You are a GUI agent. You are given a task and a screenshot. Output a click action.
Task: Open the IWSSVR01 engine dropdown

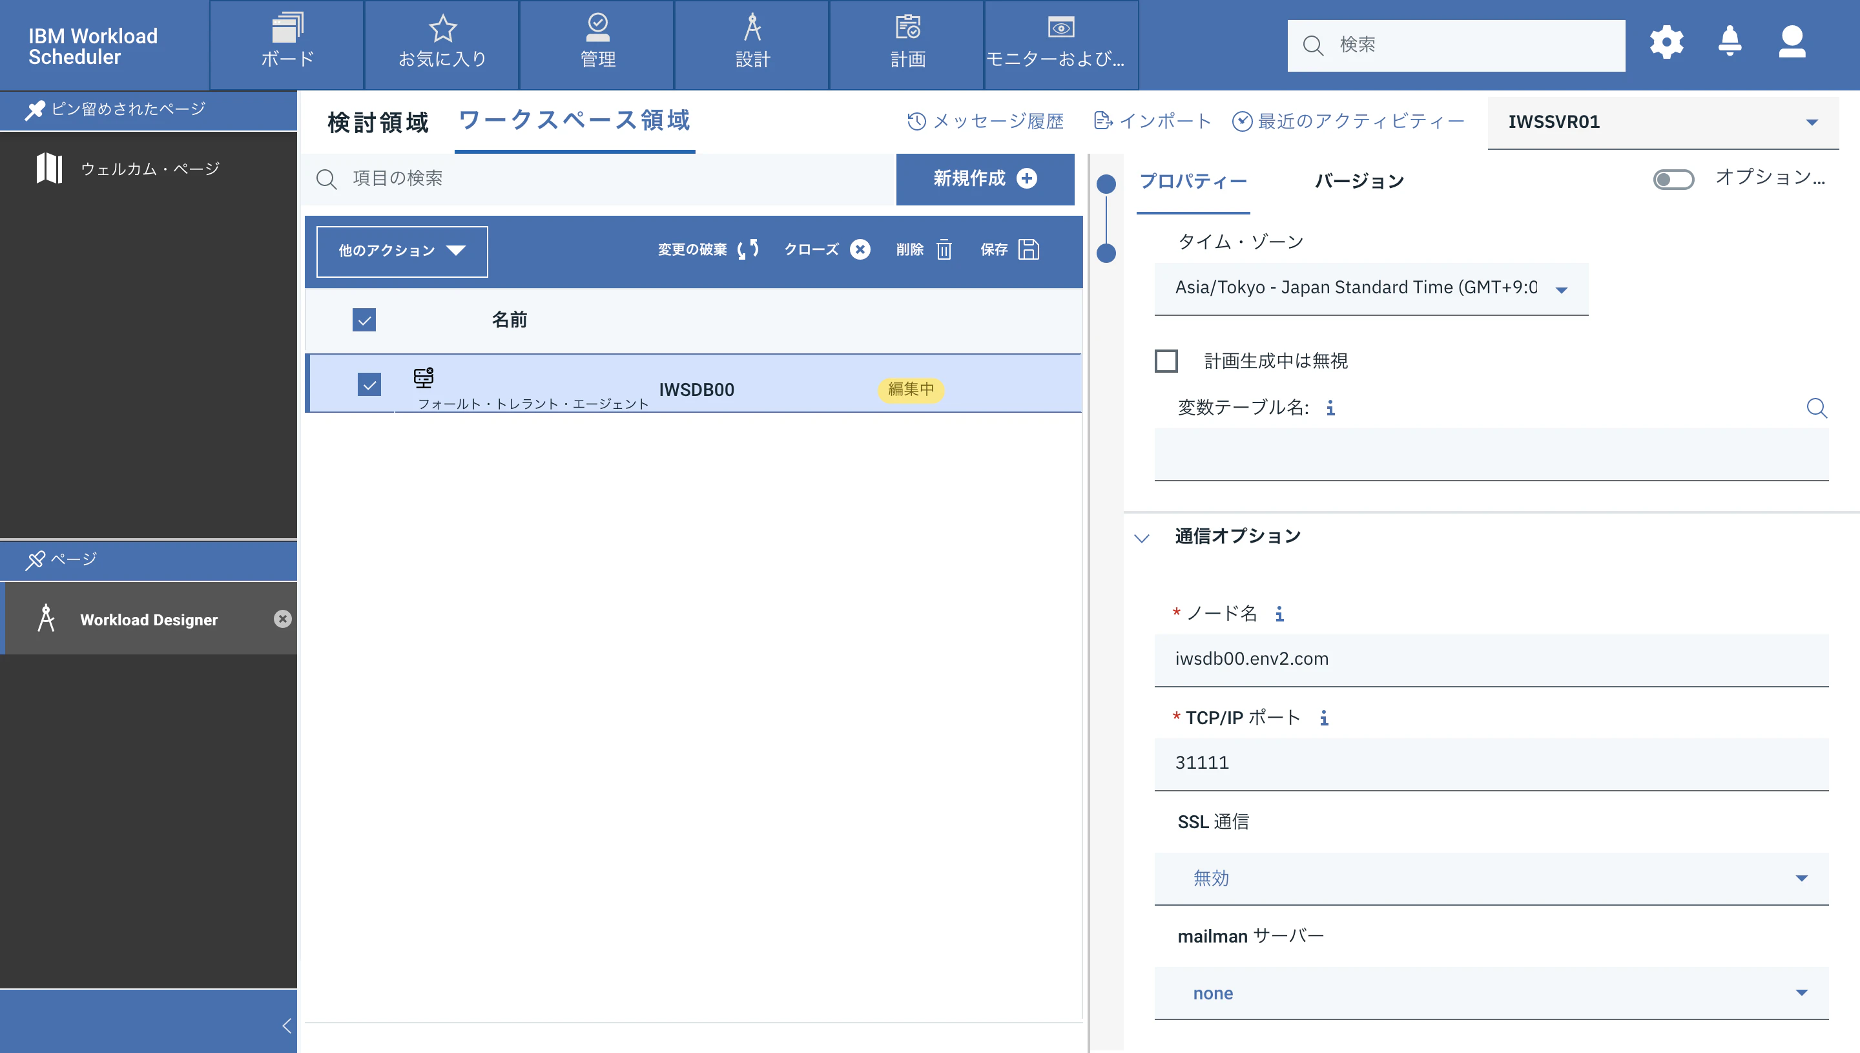coord(1662,122)
